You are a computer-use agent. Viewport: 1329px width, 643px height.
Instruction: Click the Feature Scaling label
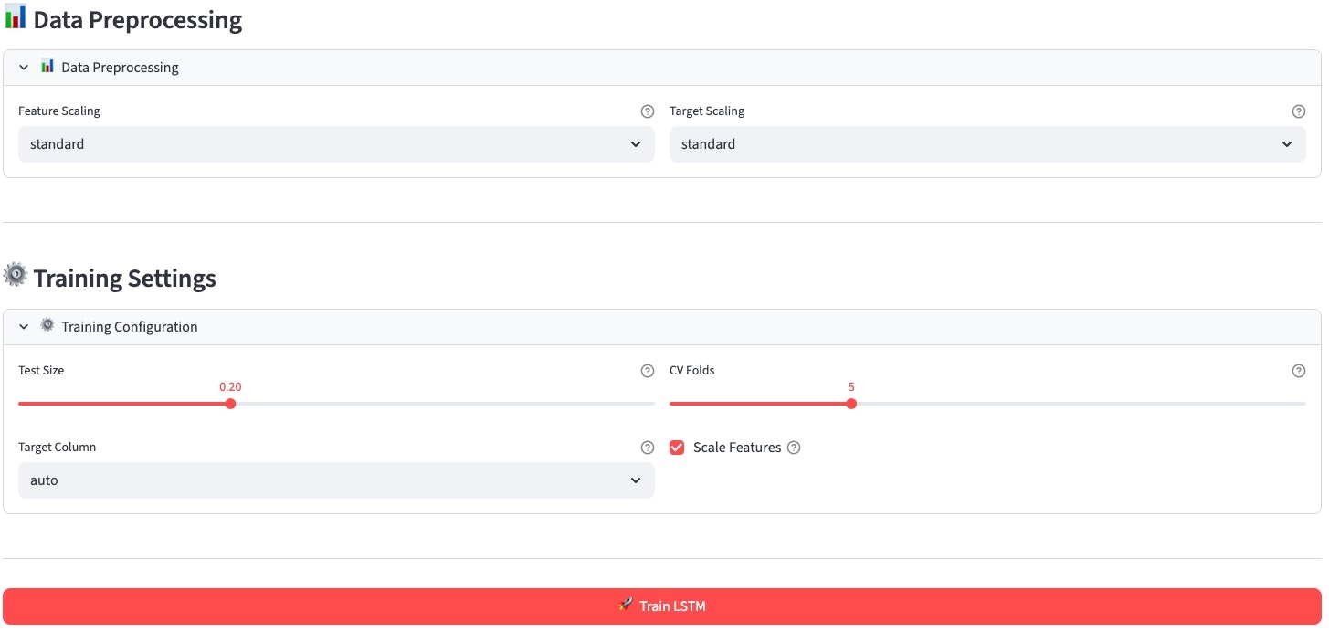[x=59, y=111]
